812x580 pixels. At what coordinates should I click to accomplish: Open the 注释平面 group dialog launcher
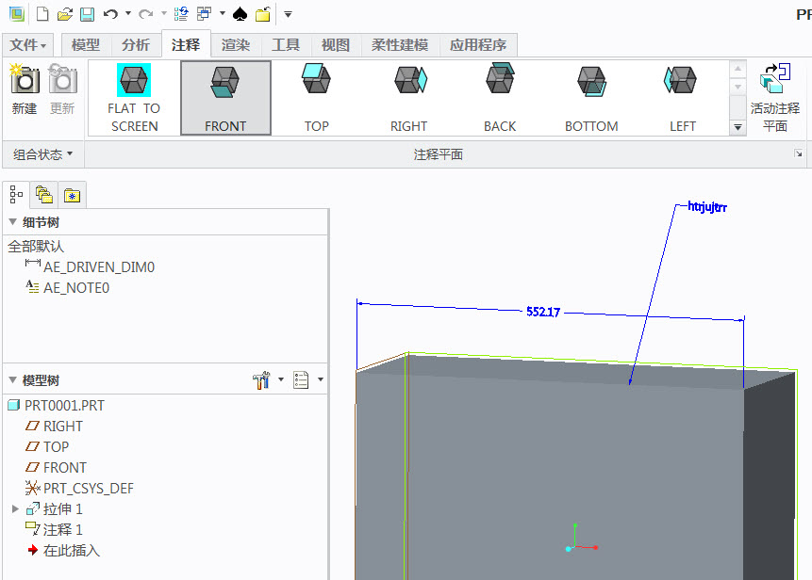798,153
